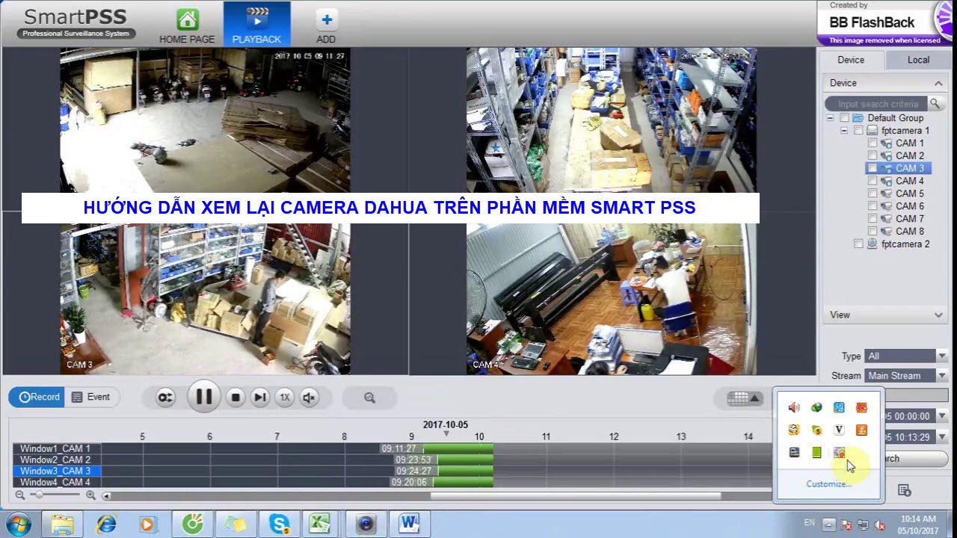This screenshot has width=957, height=538.
Task: Change the 1X playback speed
Action: pos(284,398)
